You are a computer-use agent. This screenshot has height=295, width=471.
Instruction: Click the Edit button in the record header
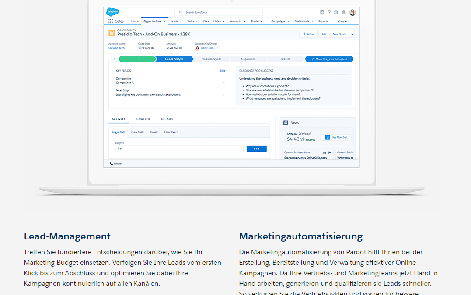pyautogui.click(x=324, y=34)
